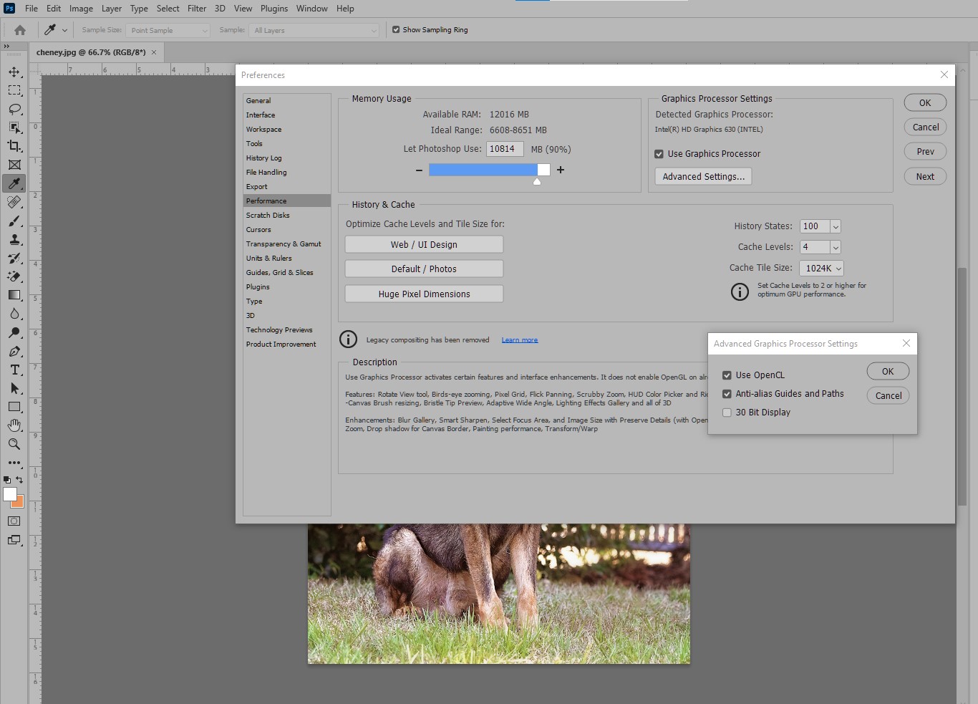Uncheck Show Sampling Ring option
978x704 pixels.
[395, 29]
